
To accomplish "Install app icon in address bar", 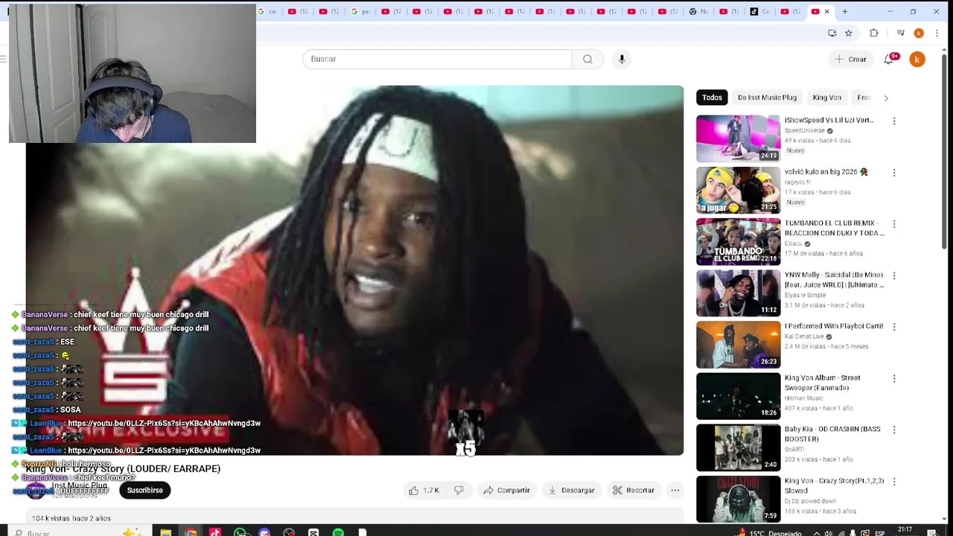I will tap(832, 33).
